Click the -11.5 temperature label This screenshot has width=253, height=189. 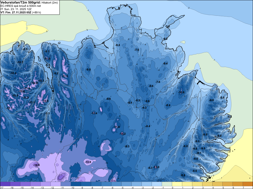tap(65, 76)
